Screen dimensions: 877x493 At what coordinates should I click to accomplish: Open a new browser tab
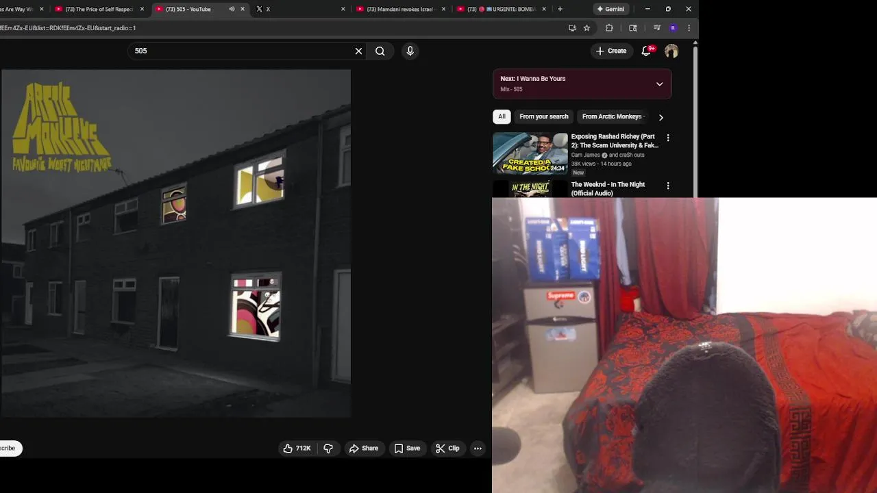coord(560,9)
